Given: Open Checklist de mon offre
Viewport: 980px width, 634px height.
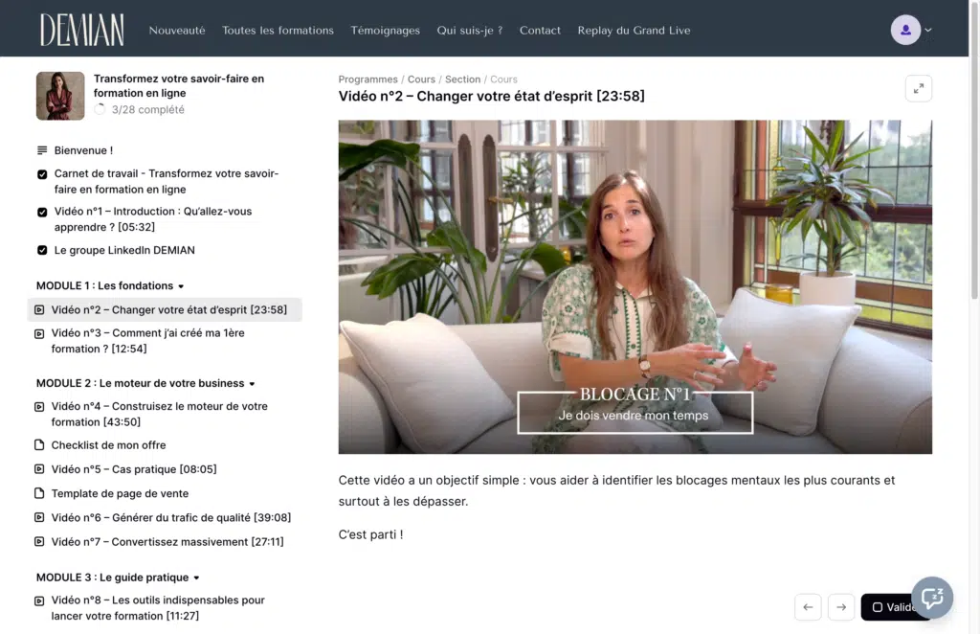Looking at the screenshot, I should pos(109,445).
